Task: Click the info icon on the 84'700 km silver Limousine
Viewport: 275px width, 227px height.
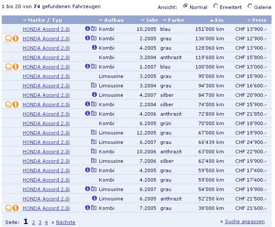Action: pos(94,95)
